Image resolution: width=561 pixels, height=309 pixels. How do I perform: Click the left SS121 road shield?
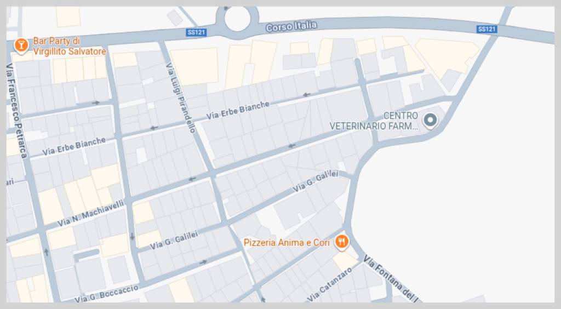coord(197,32)
